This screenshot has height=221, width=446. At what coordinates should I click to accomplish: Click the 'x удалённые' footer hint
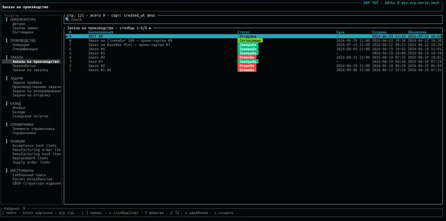coord(196,213)
